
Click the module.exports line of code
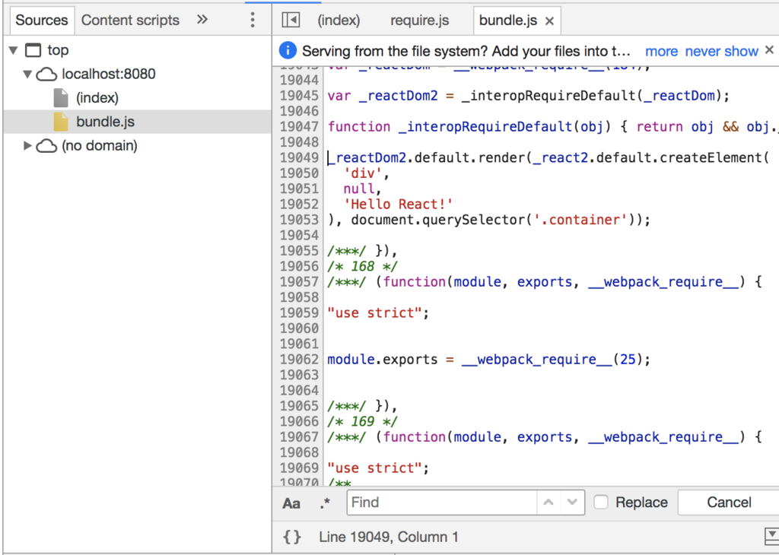(488, 359)
